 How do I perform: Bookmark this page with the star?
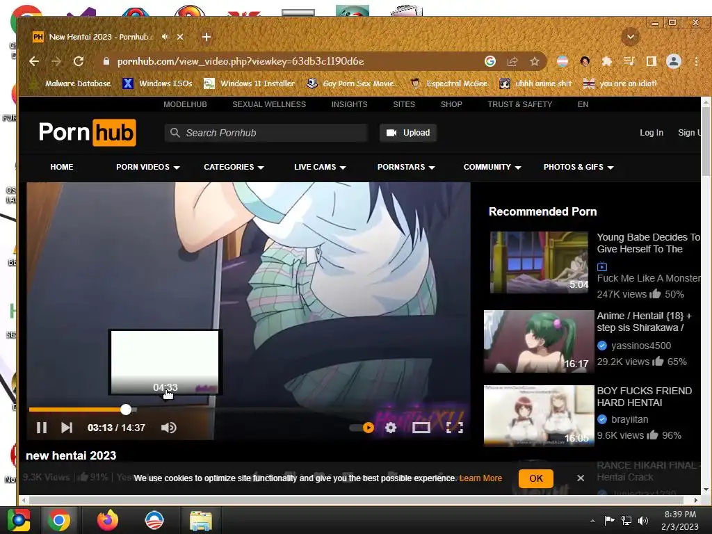tap(535, 61)
